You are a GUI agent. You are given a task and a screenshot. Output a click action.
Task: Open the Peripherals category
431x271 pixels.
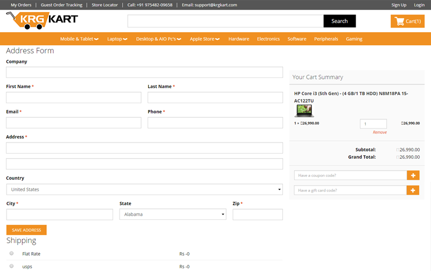click(326, 39)
